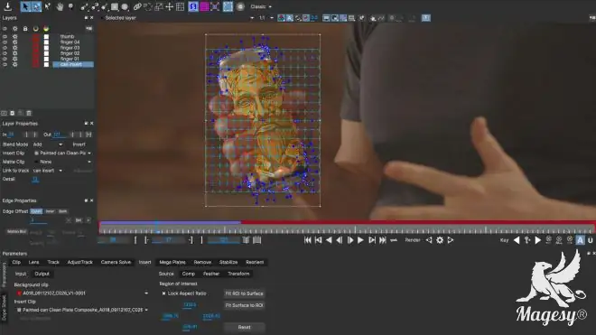The width and height of the screenshot is (596, 335).
Task: Open the Painted can Clean Plate Composite dropdown
Action: pyautogui.click(x=82, y=310)
